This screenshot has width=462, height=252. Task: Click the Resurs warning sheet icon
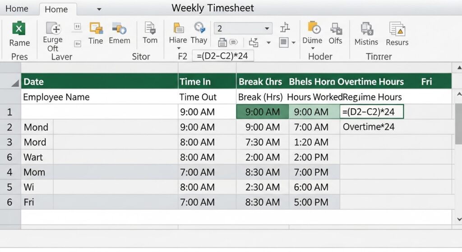click(397, 29)
